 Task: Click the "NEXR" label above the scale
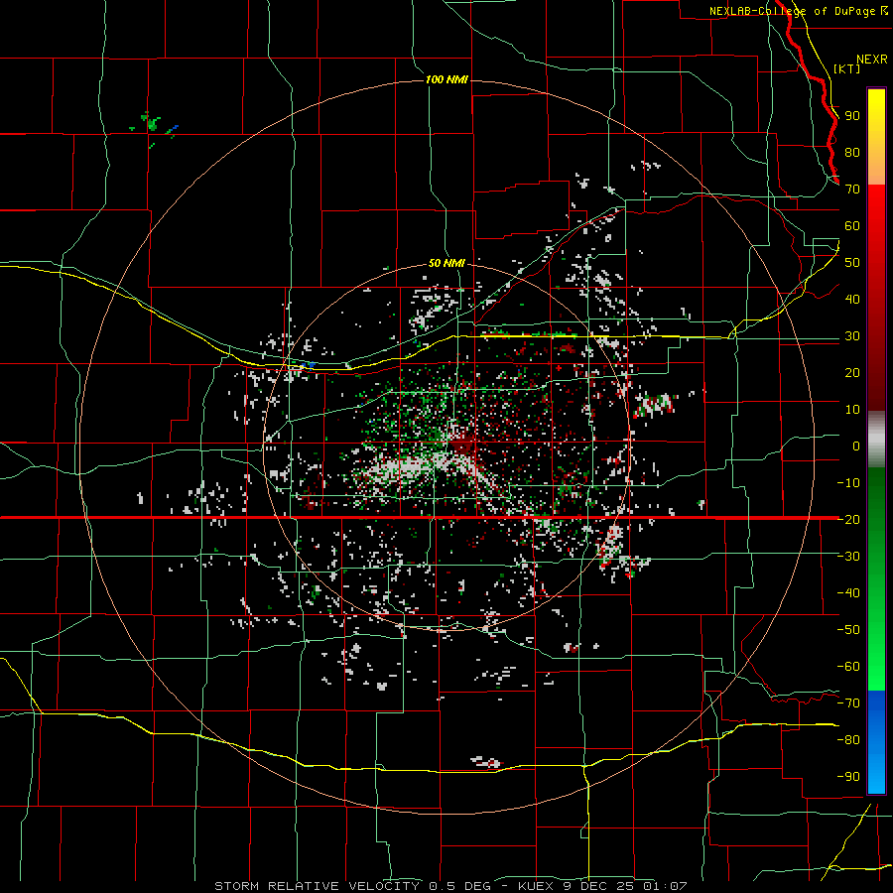pyautogui.click(x=871, y=60)
